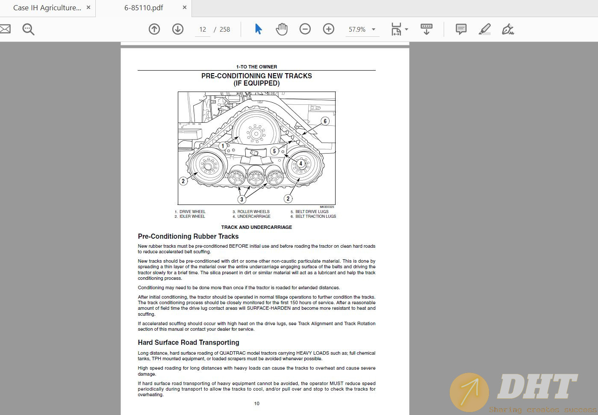
Task: Click the page number 10 at bottom
Action: pos(256,403)
